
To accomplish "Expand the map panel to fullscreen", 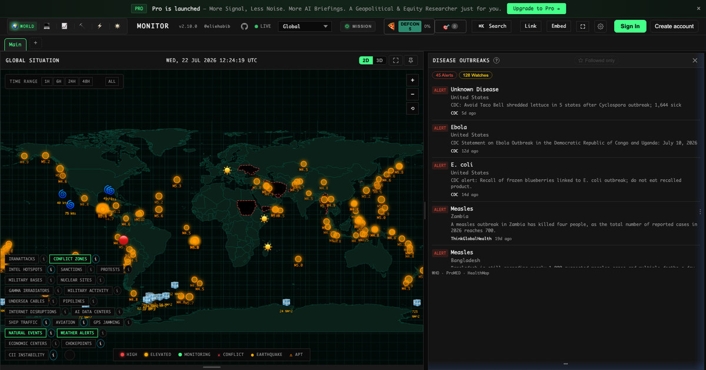I will 396,60.
